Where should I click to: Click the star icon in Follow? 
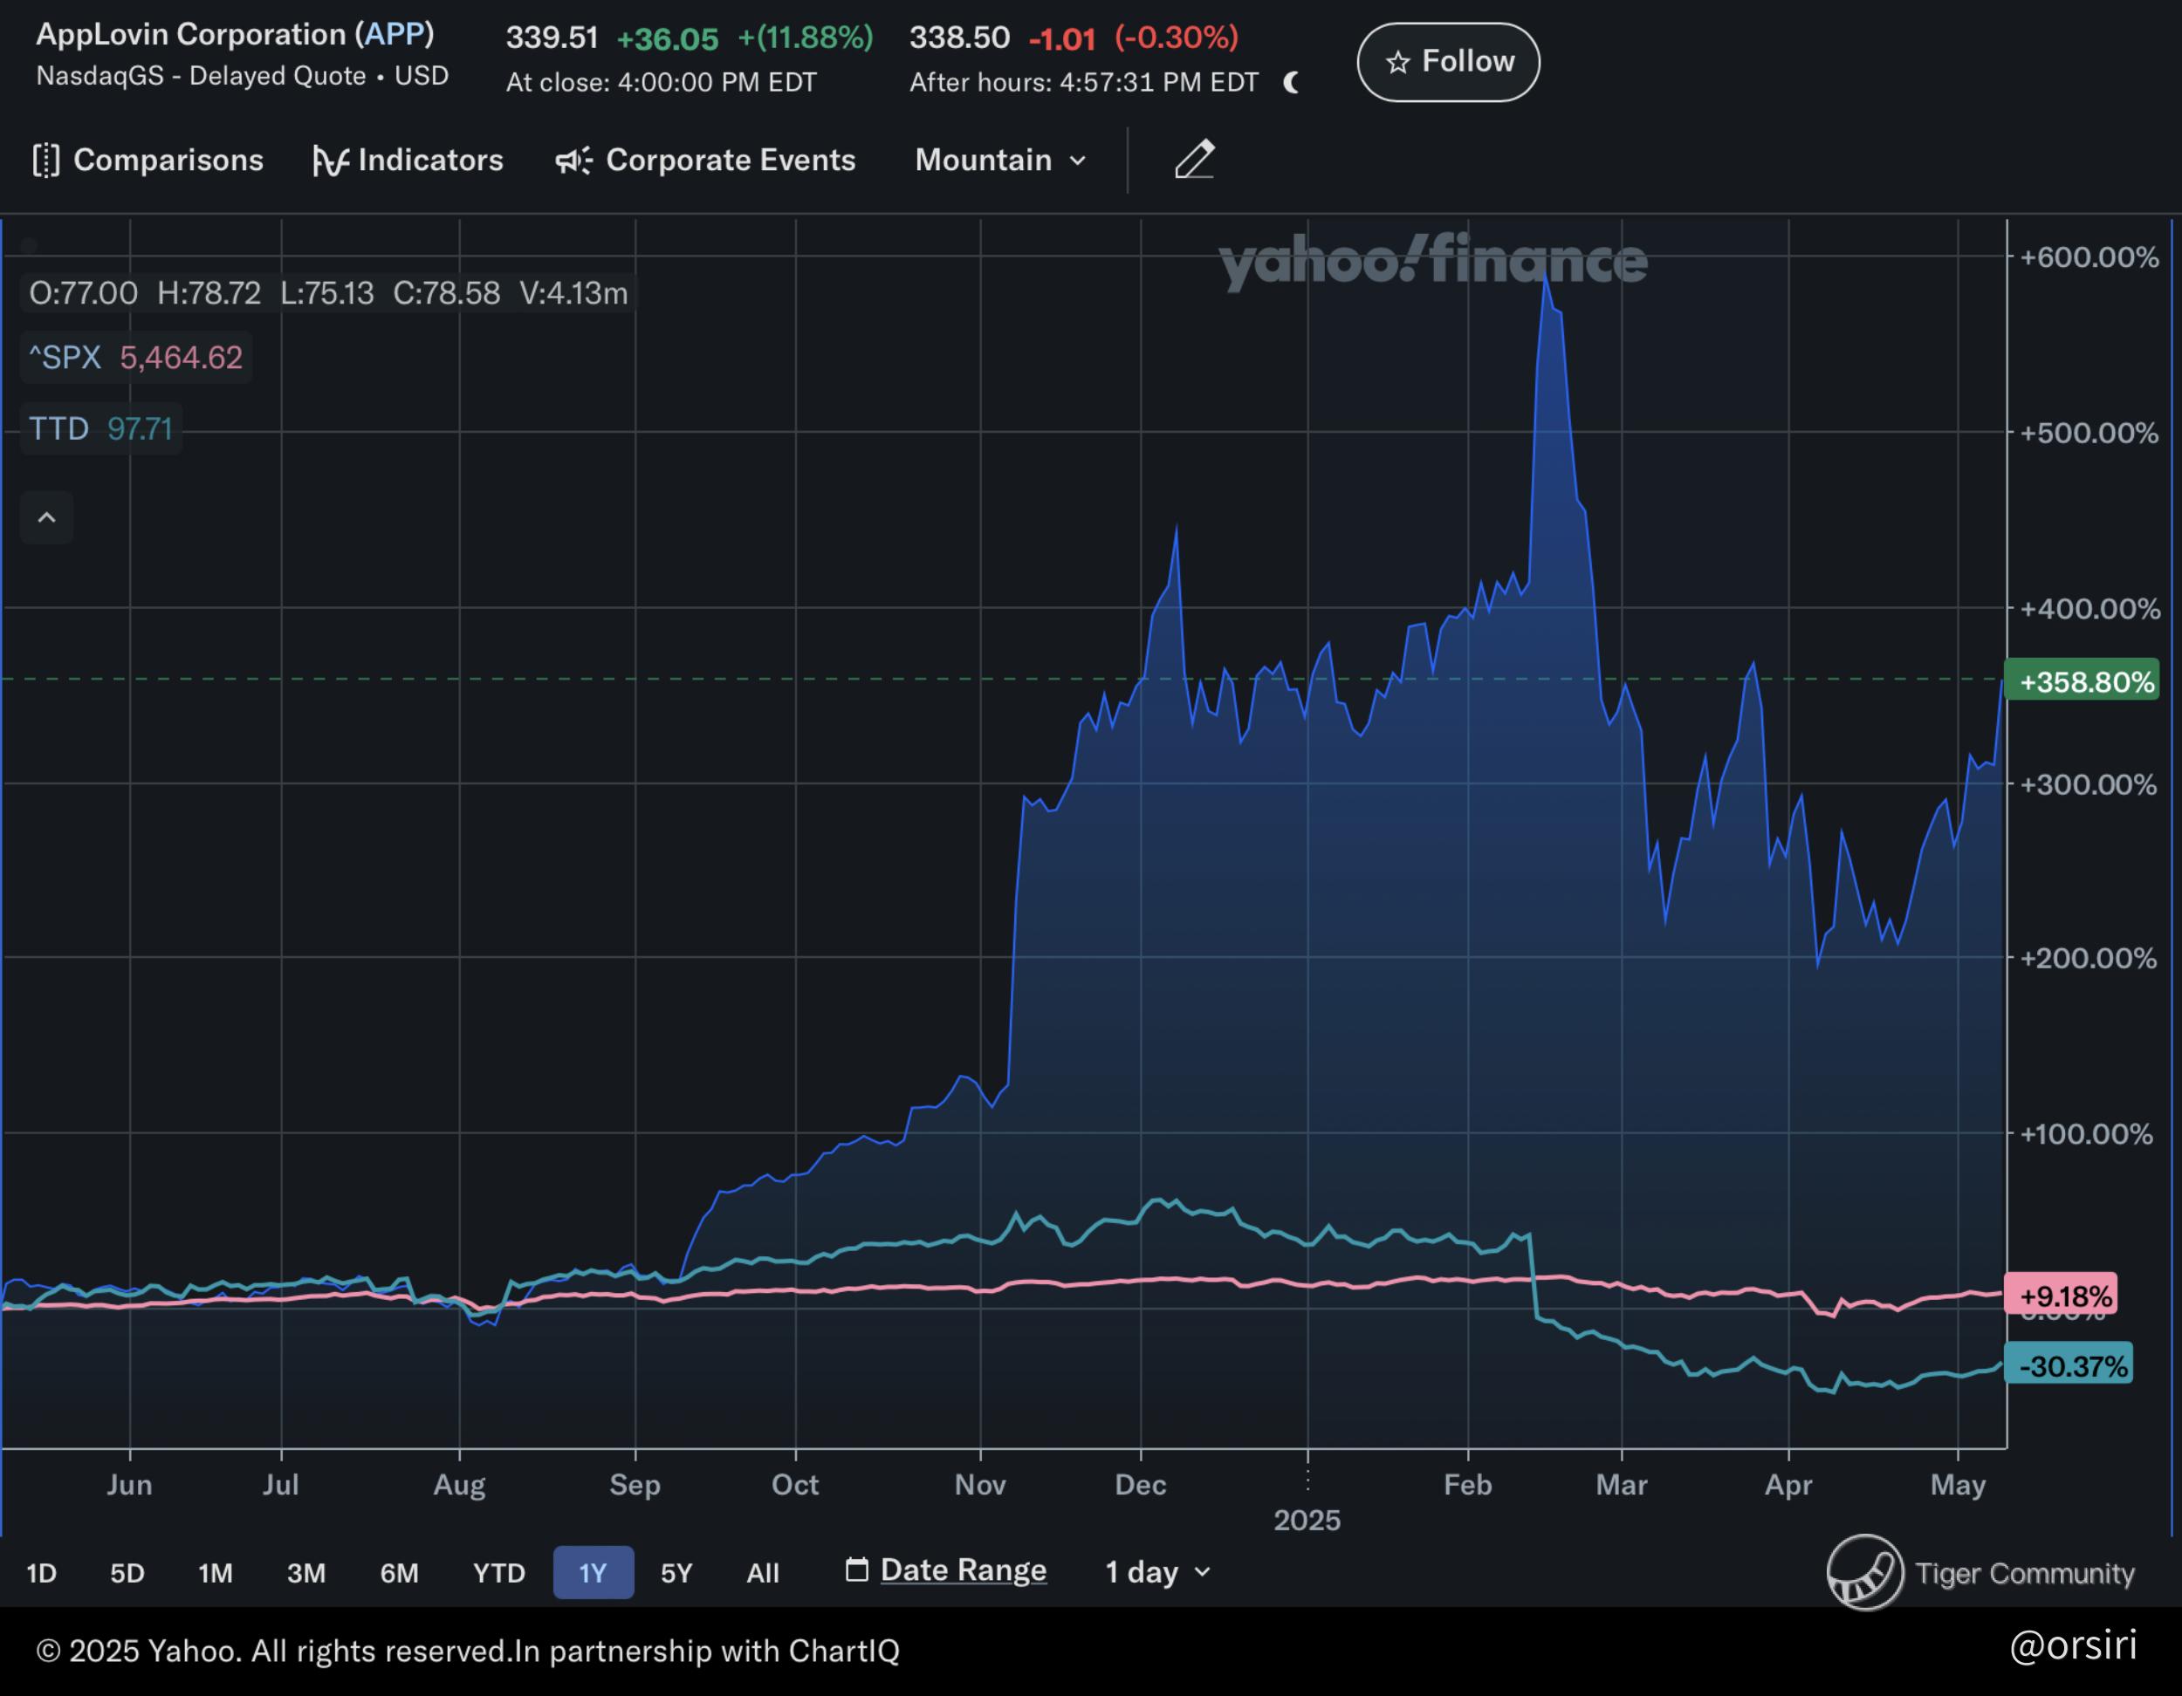[1397, 62]
